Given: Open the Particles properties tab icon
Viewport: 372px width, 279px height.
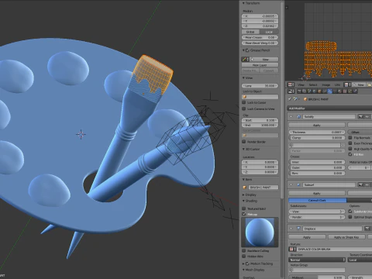Looking at the screenshot, I should pyautogui.click(x=350, y=91).
